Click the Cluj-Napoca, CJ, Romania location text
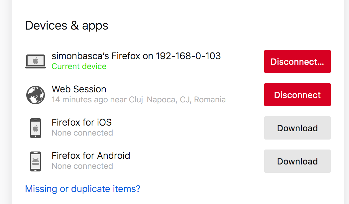Screen dimensions: 349x204 pyautogui.click(x=177, y=100)
